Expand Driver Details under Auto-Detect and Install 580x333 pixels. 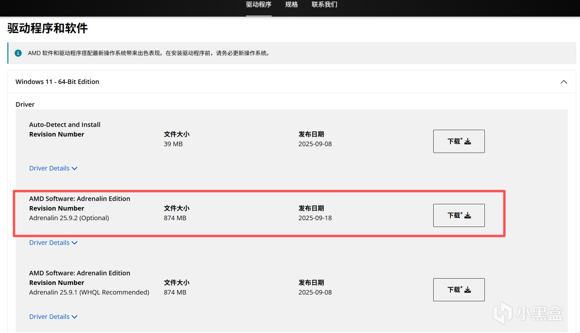tap(53, 168)
